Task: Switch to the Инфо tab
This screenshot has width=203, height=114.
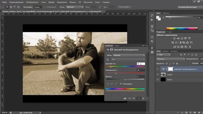Action: click(117, 46)
